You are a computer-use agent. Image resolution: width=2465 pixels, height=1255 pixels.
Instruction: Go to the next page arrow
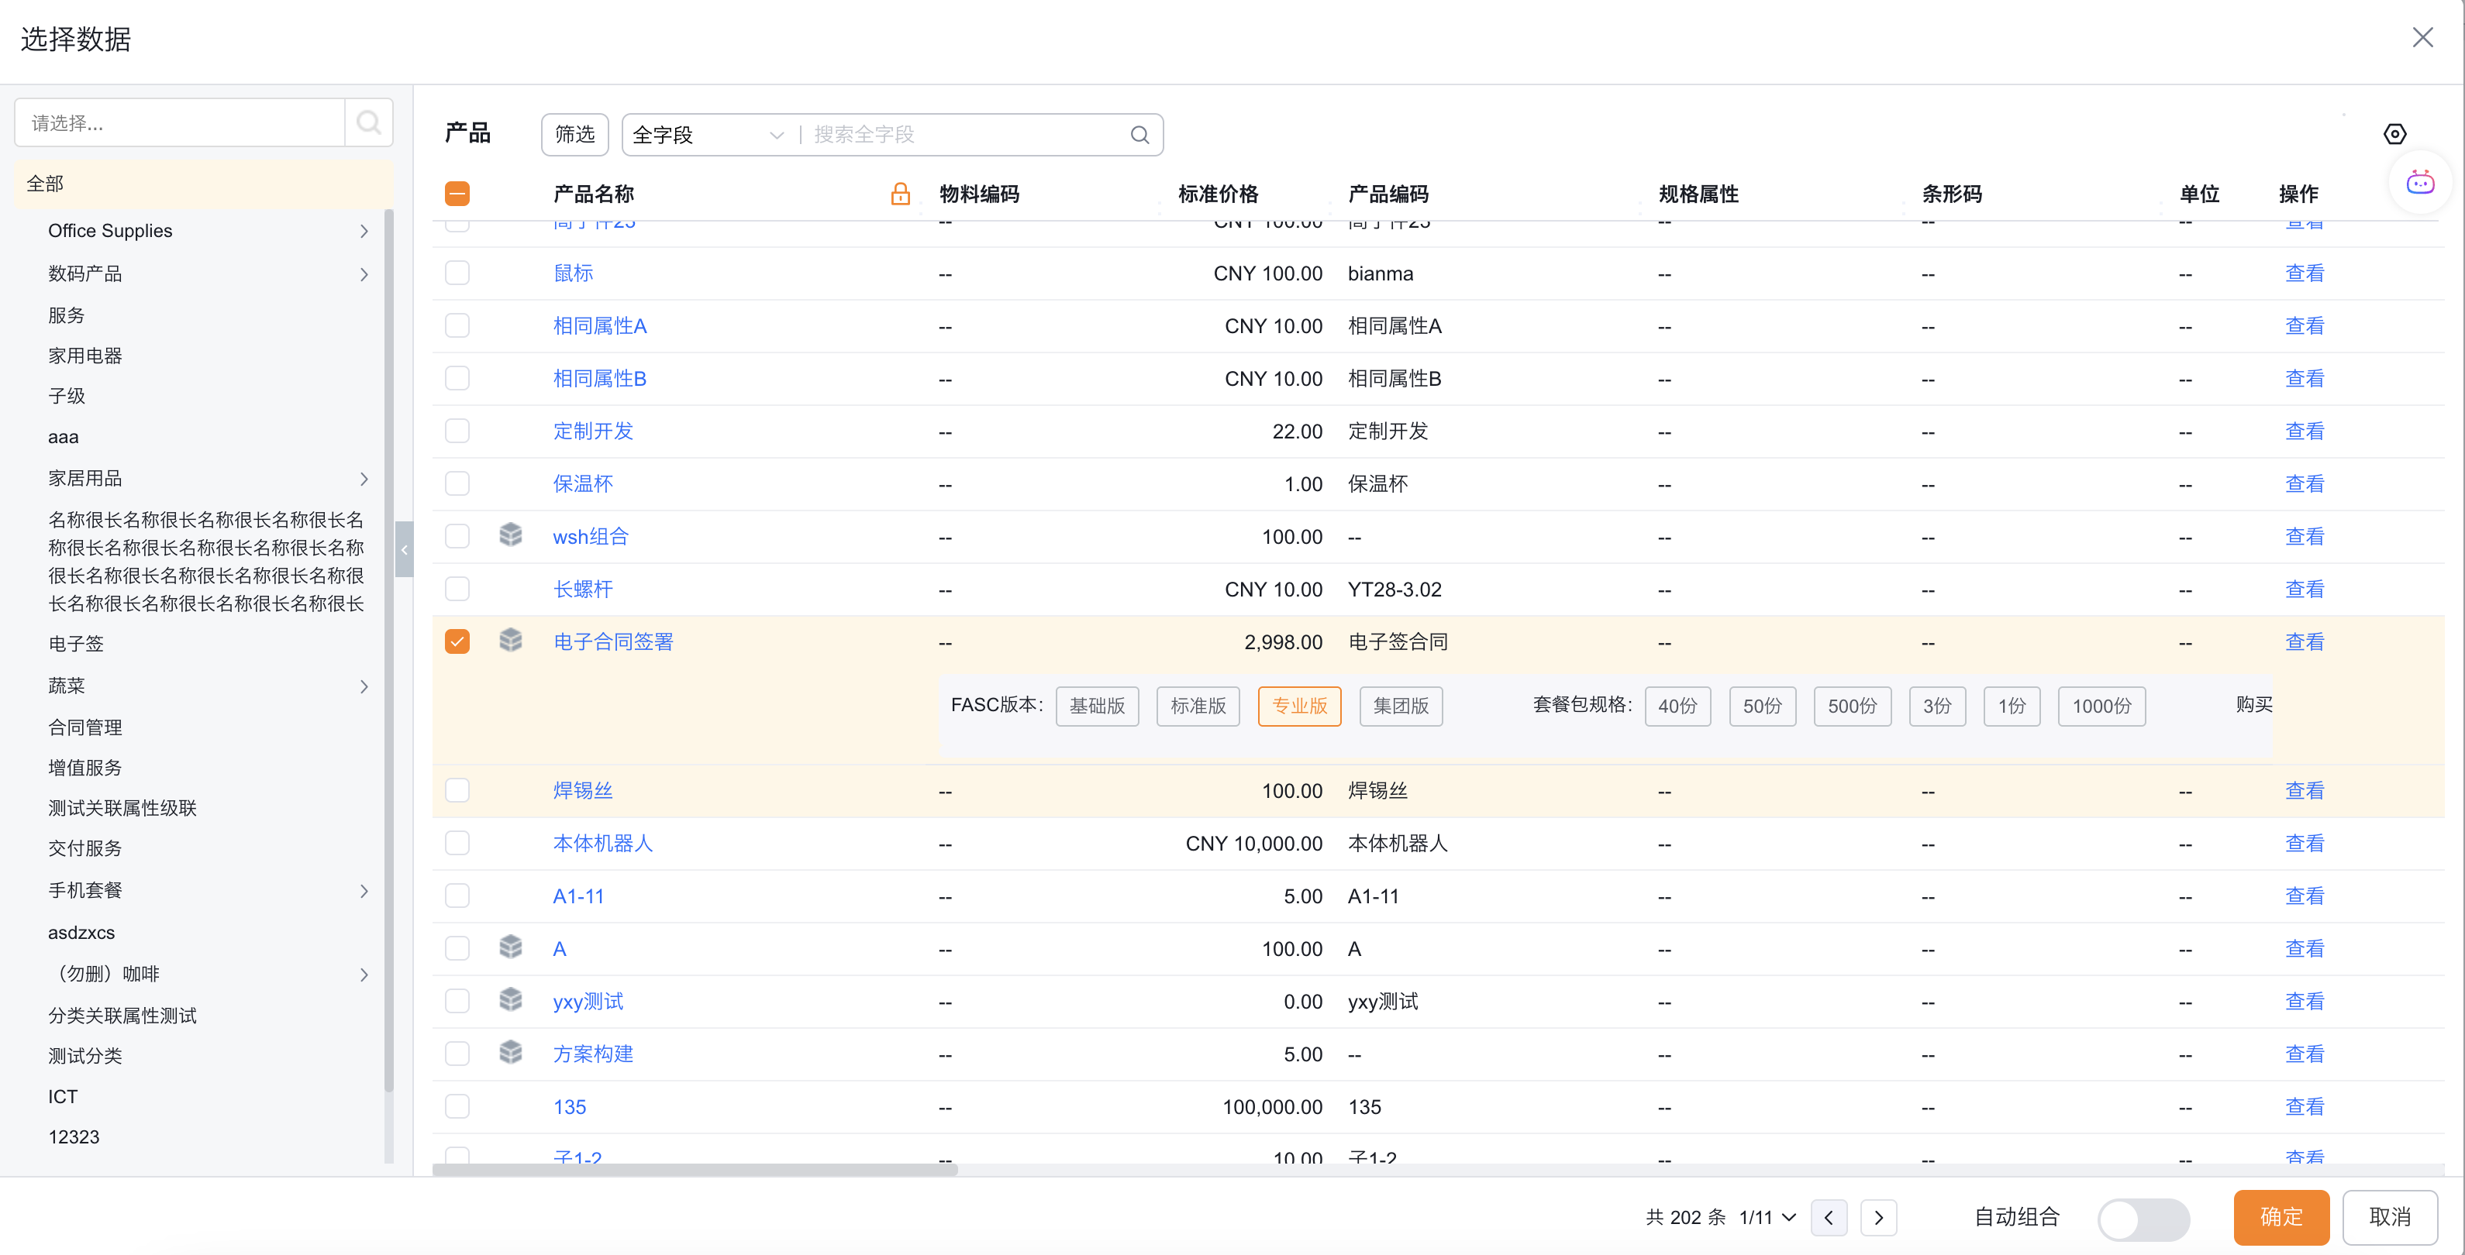click(x=1877, y=1217)
